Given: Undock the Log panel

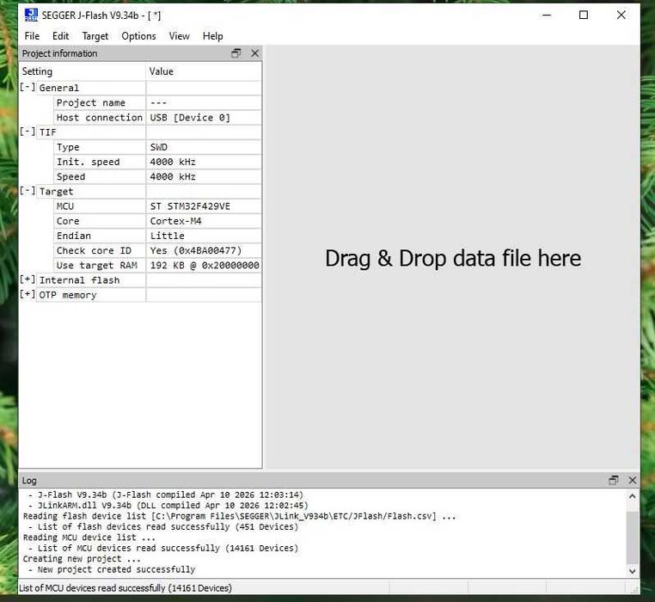Looking at the screenshot, I should [614, 481].
